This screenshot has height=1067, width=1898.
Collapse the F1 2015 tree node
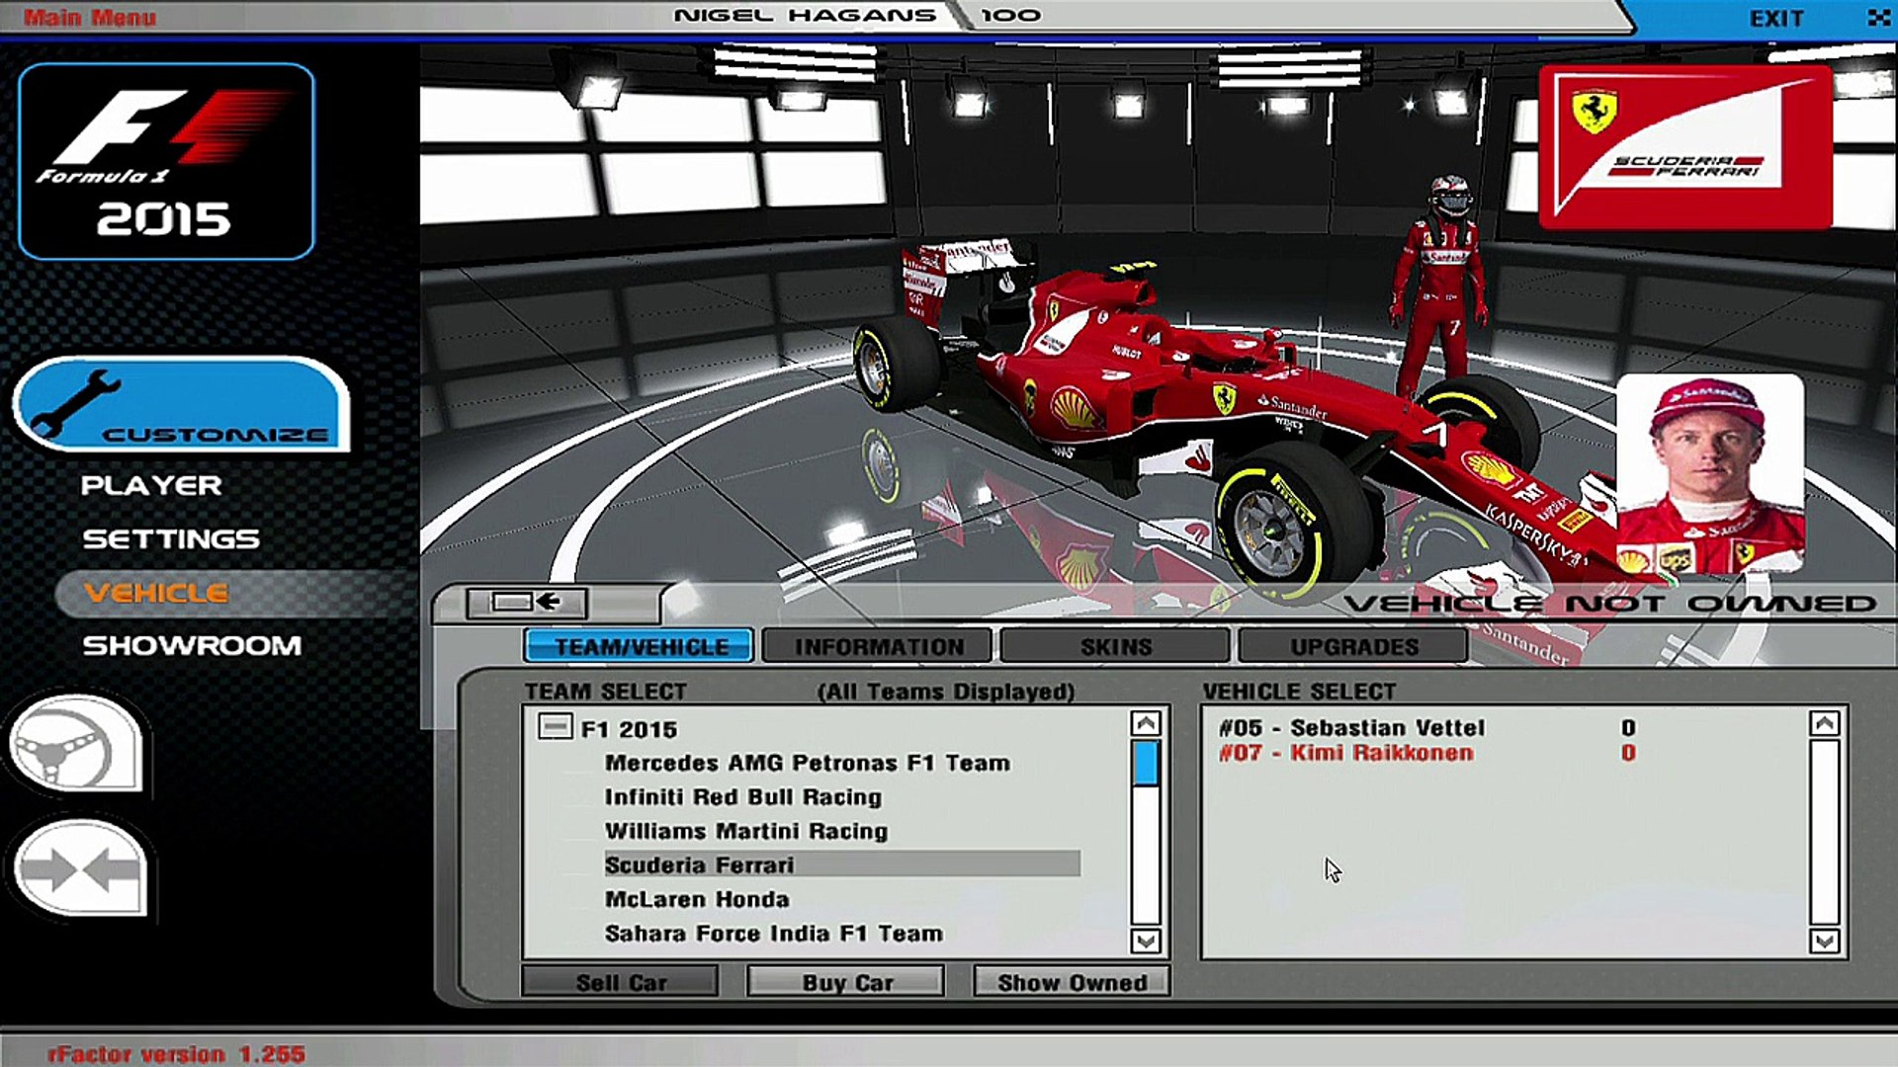pos(555,728)
